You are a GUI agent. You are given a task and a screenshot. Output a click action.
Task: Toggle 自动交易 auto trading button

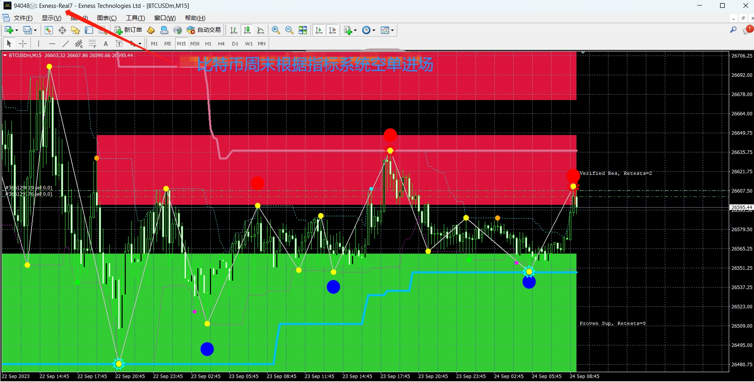pos(204,30)
